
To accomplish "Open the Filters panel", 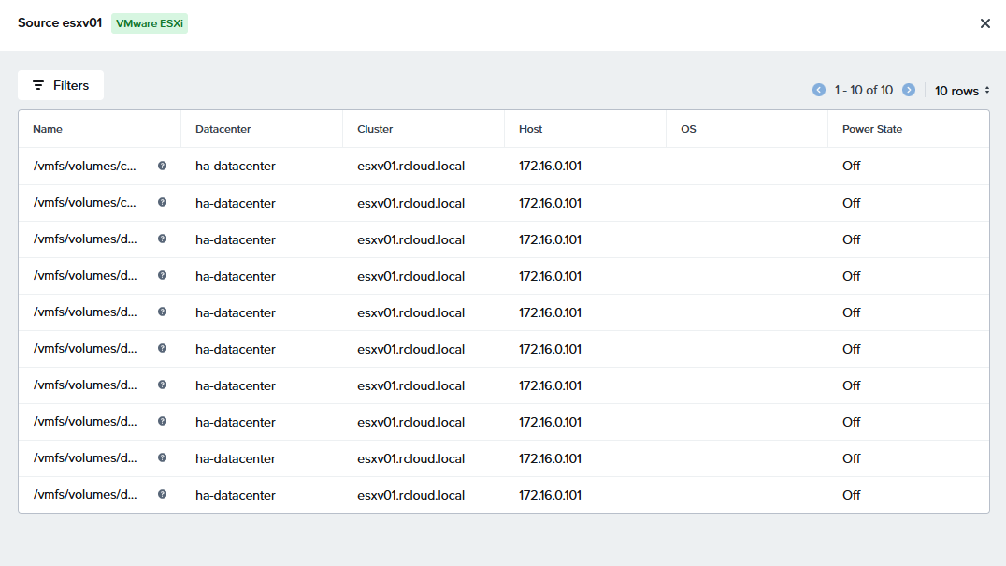I will coord(61,85).
